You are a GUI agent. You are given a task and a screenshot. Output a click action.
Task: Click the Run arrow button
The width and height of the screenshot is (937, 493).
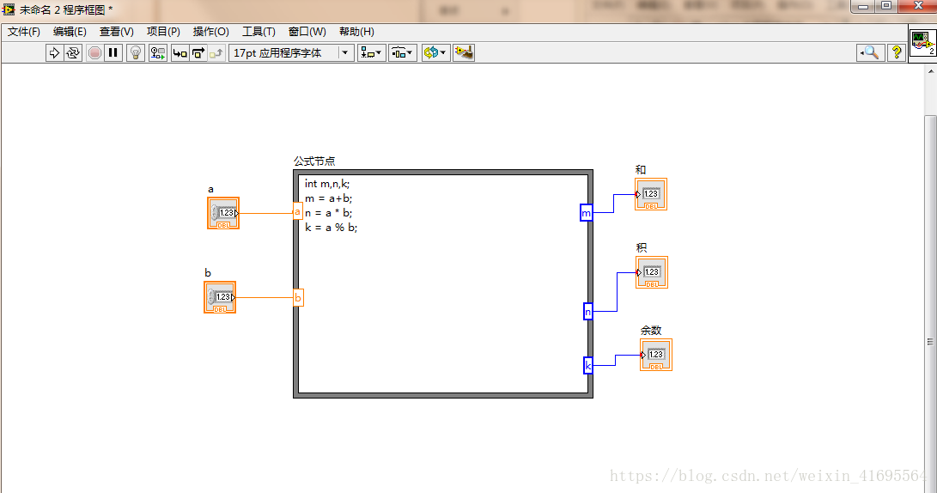pos(55,53)
